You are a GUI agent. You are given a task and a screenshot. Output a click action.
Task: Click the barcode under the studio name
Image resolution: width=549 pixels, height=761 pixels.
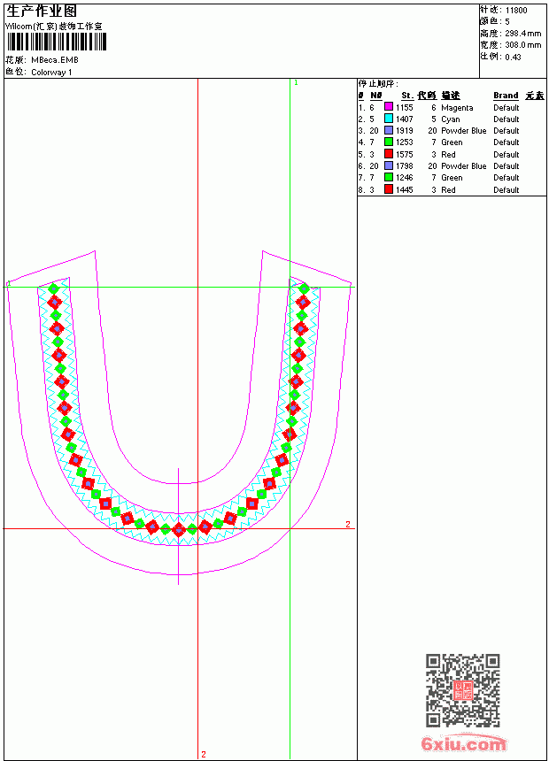point(57,42)
